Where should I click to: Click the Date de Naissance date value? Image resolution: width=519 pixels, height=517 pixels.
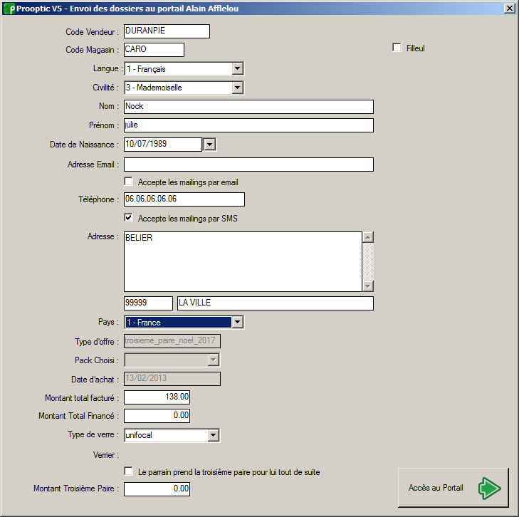point(163,145)
